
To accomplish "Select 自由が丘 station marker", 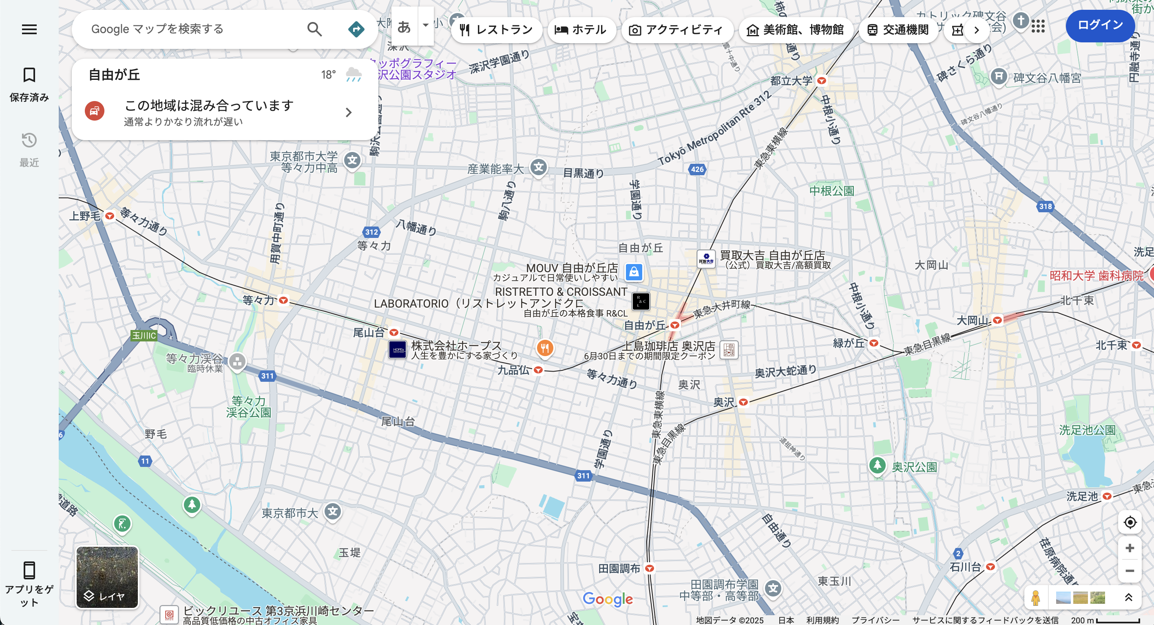I will point(674,326).
